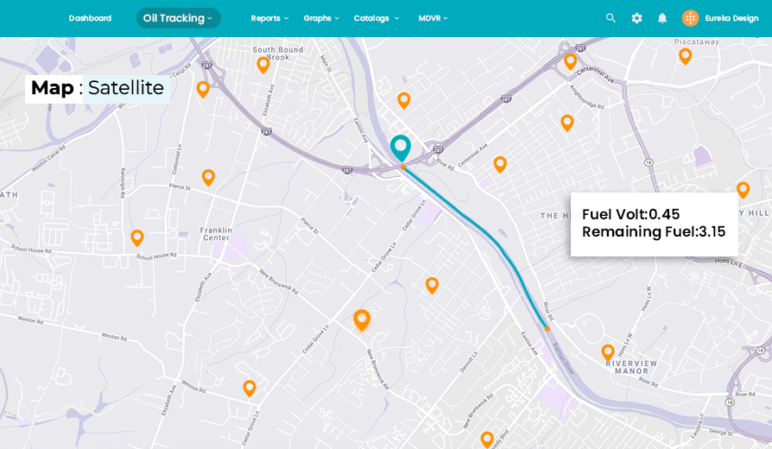772x449 pixels.
Task: Select orange pin near Riverview Manor
Action: coord(608,351)
